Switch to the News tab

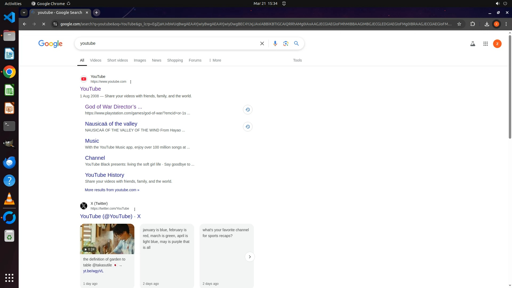pyautogui.click(x=157, y=60)
